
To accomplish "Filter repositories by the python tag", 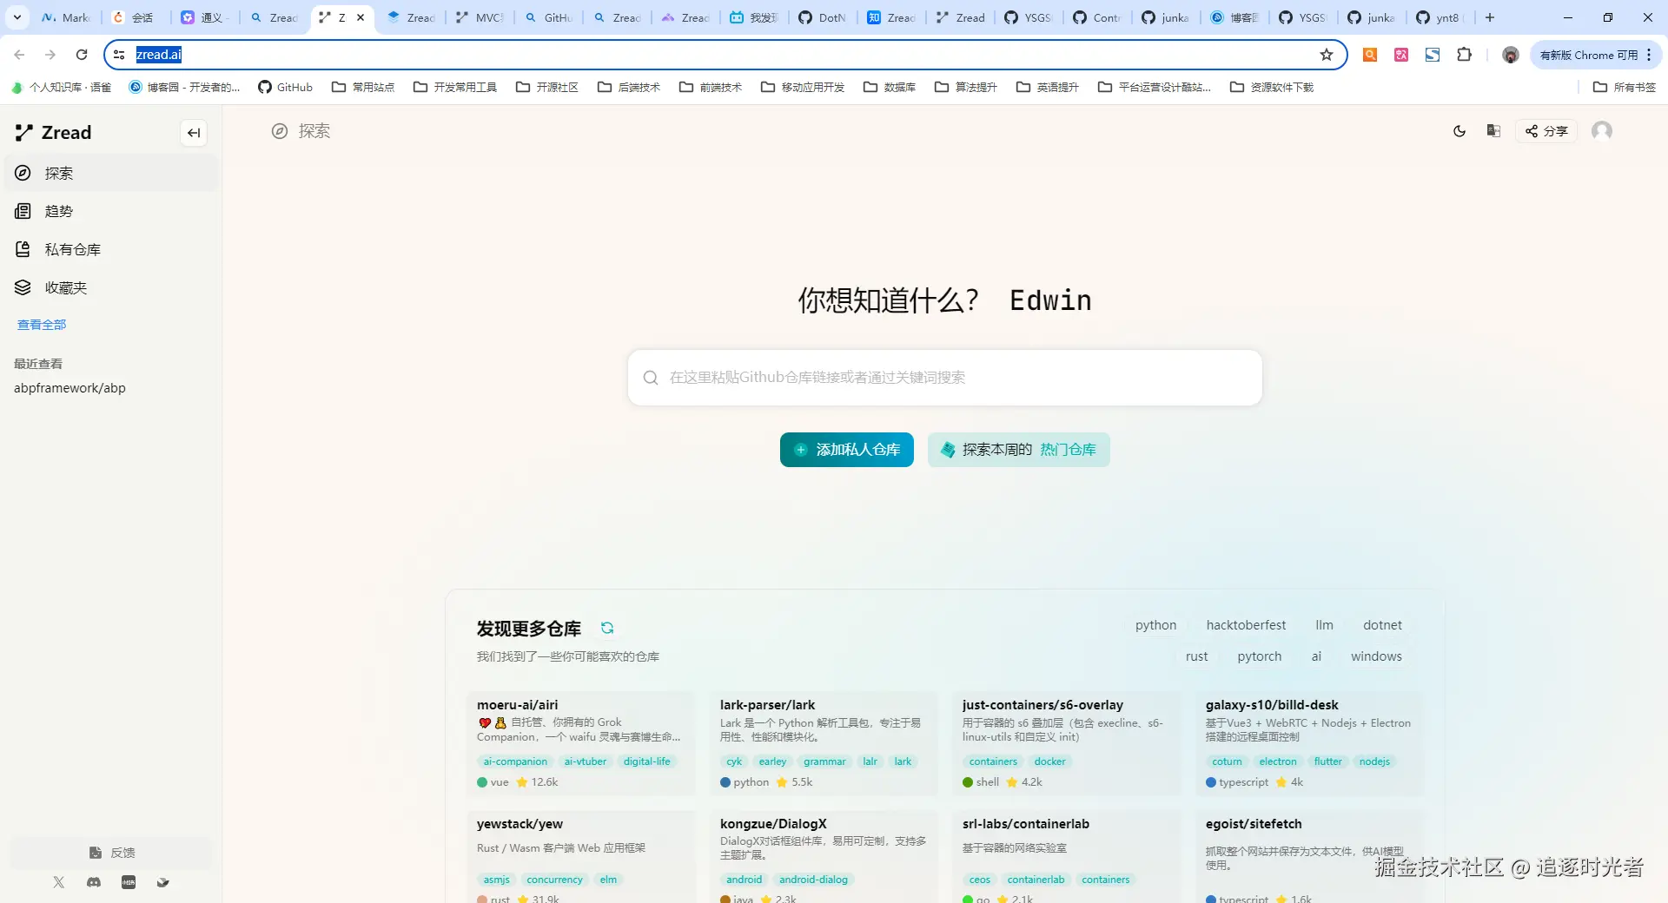I will (1155, 625).
